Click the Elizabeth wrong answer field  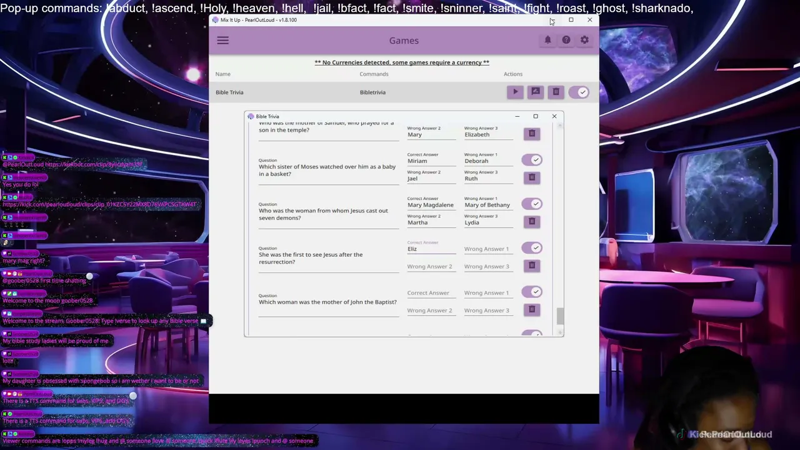pos(488,134)
